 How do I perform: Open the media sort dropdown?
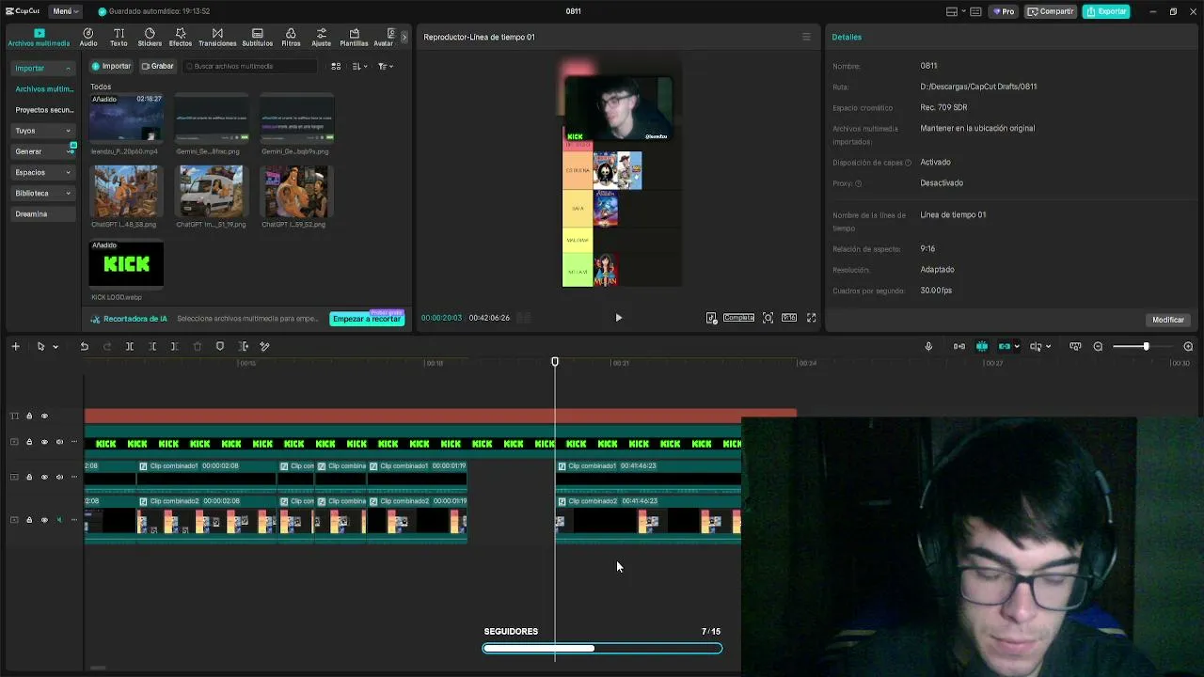[x=359, y=67]
